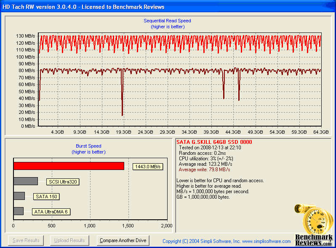Select the SCSI Ultra320 label
Screen dimensions: 336x248
(63, 182)
